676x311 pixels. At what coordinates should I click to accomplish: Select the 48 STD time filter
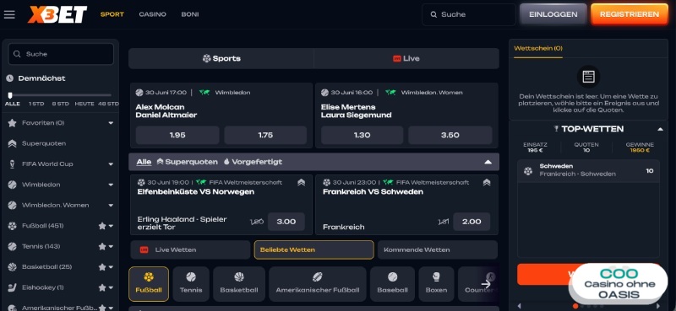tap(108, 104)
